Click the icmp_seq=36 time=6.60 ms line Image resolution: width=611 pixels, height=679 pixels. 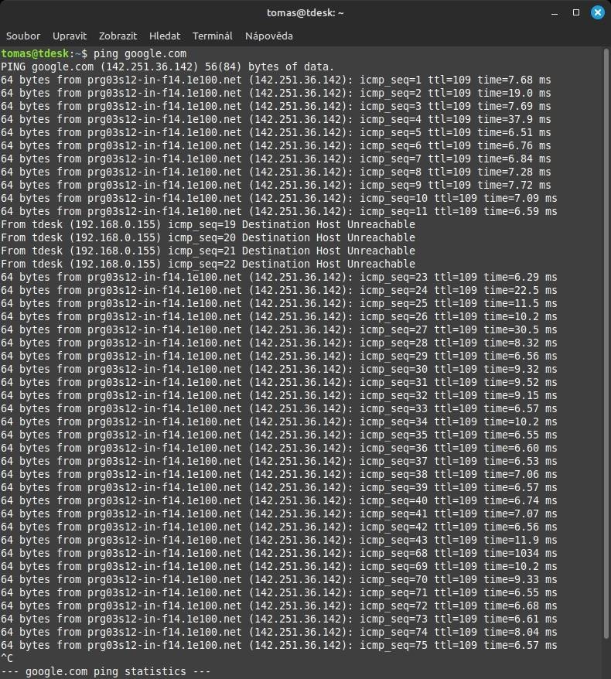(x=279, y=448)
